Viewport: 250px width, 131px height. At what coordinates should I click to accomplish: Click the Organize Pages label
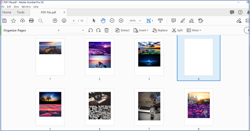pos(15,30)
